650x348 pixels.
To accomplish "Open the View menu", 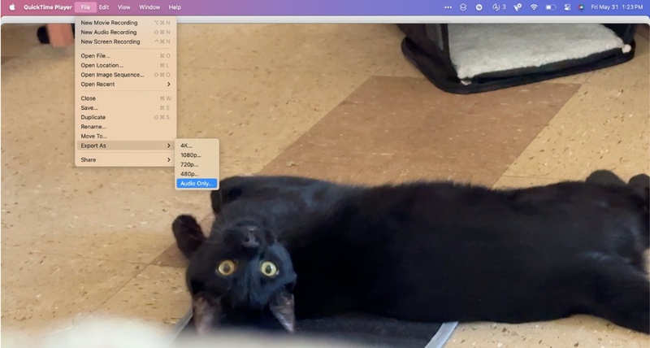I will [x=124, y=7].
